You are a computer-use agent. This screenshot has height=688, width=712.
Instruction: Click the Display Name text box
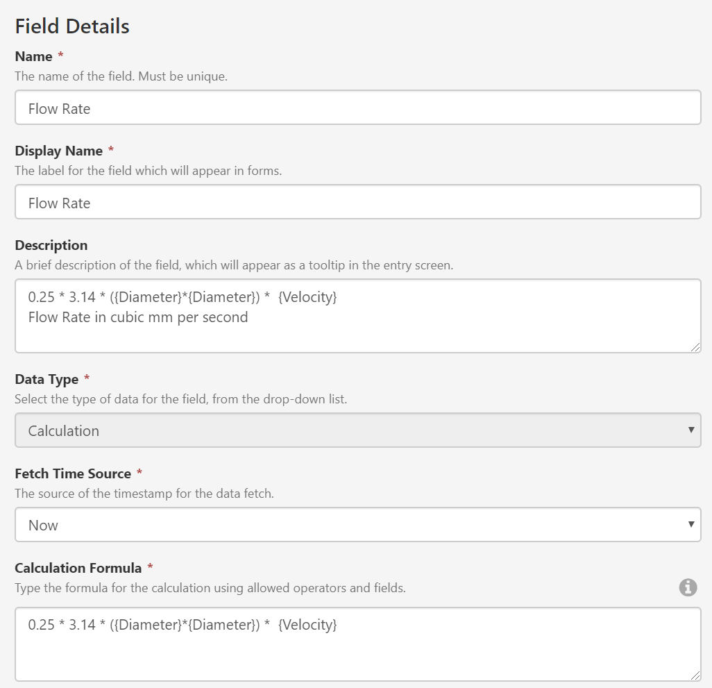tap(357, 203)
